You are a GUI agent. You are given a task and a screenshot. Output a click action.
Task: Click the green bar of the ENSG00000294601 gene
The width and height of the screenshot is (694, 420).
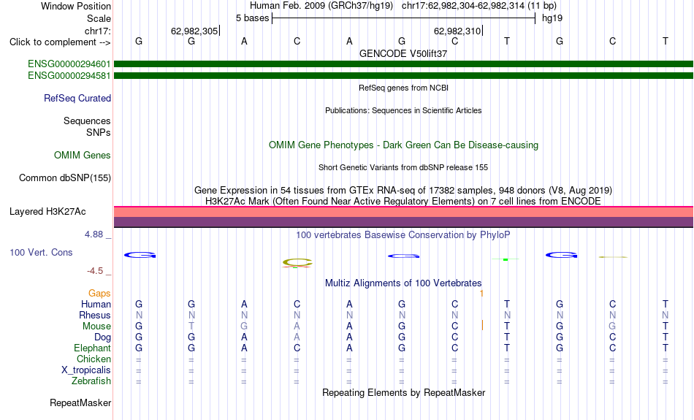tap(403, 64)
